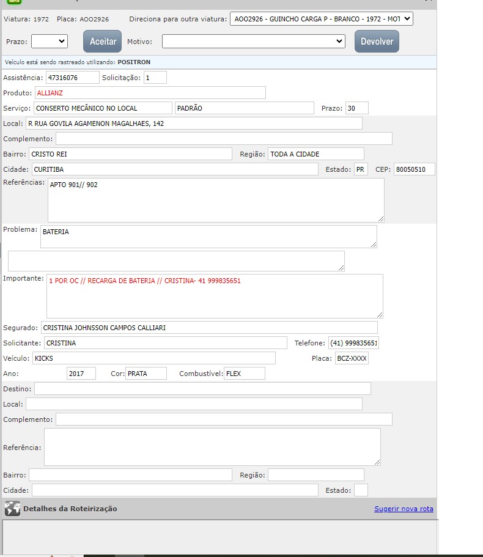The image size is (483, 557).
Task: Click the Referências text area resize handle
Action: pos(381,219)
